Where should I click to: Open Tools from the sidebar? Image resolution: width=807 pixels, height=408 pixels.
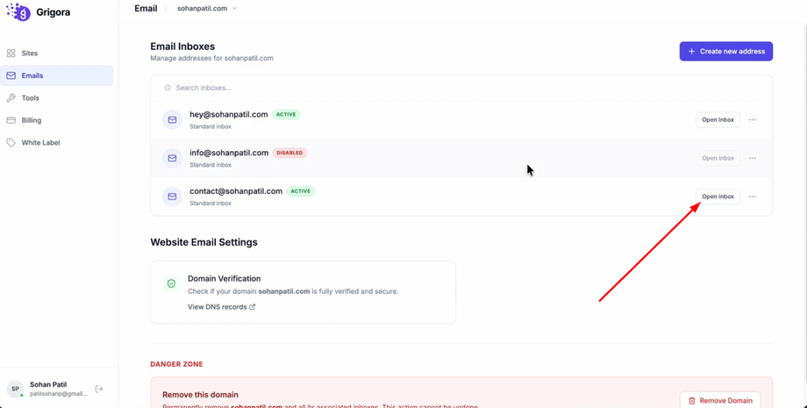pyautogui.click(x=30, y=98)
